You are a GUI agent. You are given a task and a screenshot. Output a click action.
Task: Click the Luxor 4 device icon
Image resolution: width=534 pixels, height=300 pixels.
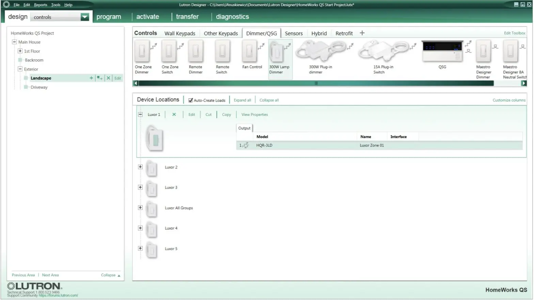(x=152, y=230)
